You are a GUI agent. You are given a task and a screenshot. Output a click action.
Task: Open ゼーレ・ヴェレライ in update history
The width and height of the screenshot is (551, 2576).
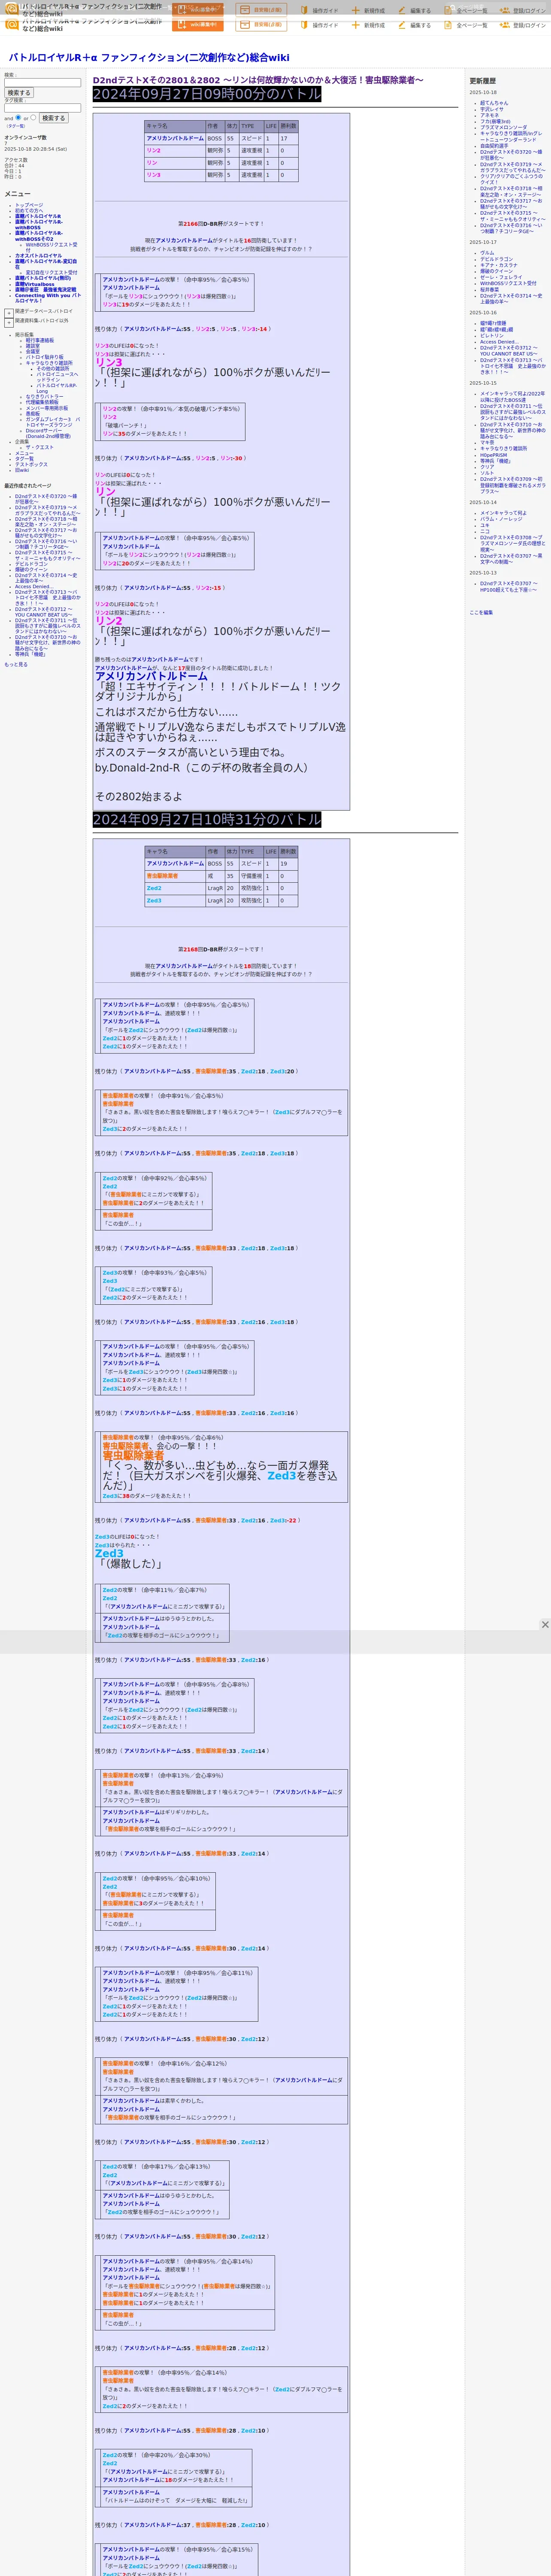coord(501,277)
